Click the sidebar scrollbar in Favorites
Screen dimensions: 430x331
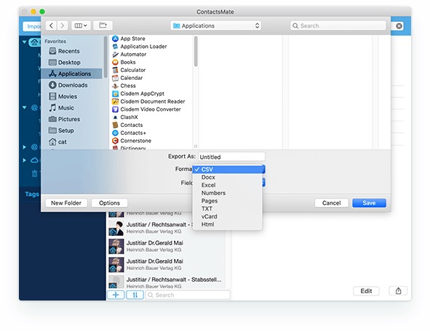105,57
